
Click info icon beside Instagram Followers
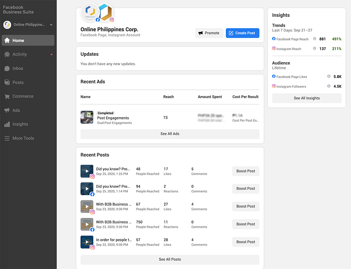pos(329,86)
